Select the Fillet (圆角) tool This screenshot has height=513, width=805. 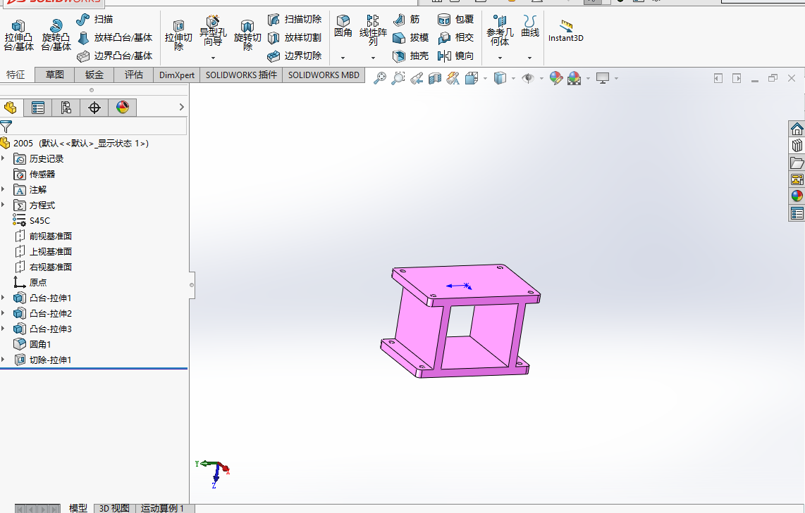tap(343, 26)
